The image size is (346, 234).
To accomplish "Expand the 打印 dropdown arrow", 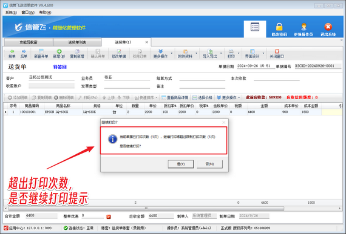I will point(239,53).
